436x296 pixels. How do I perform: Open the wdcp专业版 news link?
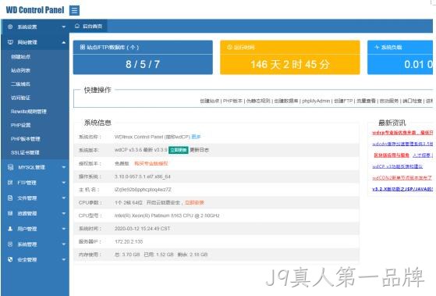(402, 133)
